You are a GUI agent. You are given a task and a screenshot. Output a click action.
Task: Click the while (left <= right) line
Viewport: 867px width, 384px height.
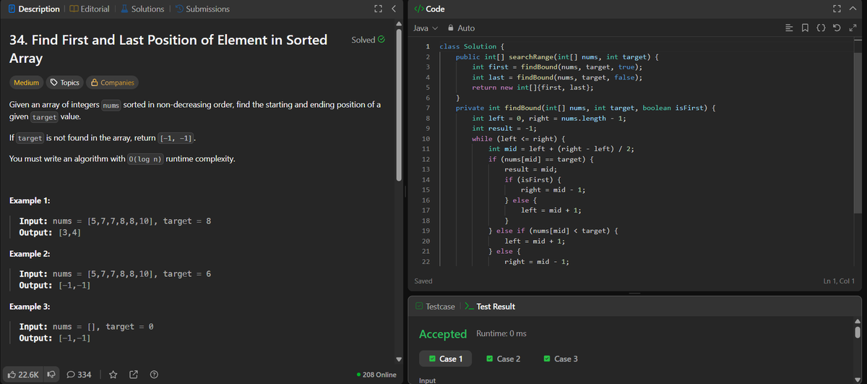(518, 138)
